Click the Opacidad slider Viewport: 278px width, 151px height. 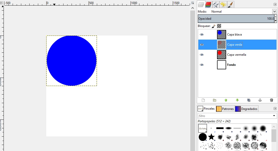[x=235, y=19]
